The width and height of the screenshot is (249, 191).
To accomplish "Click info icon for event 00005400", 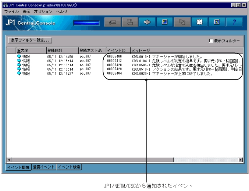I will (19, 56).
